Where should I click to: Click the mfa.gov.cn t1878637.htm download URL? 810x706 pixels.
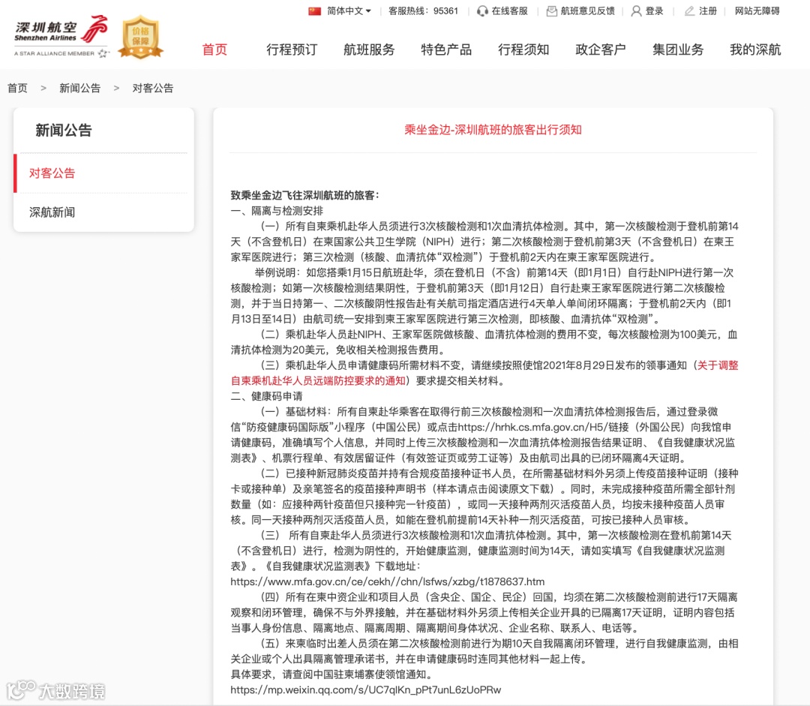coord(388,582)
